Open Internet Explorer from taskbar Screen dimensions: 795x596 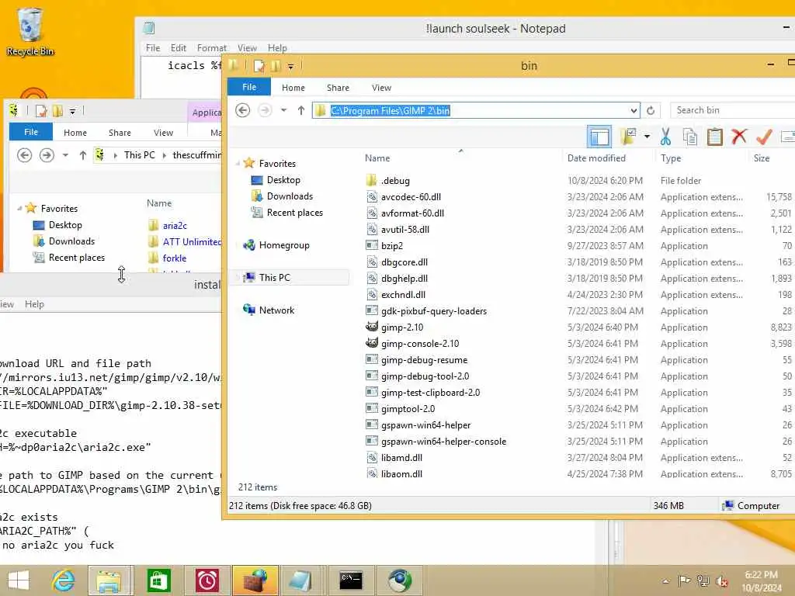[63, 580]
